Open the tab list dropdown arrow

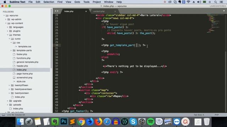click(224, 11)
